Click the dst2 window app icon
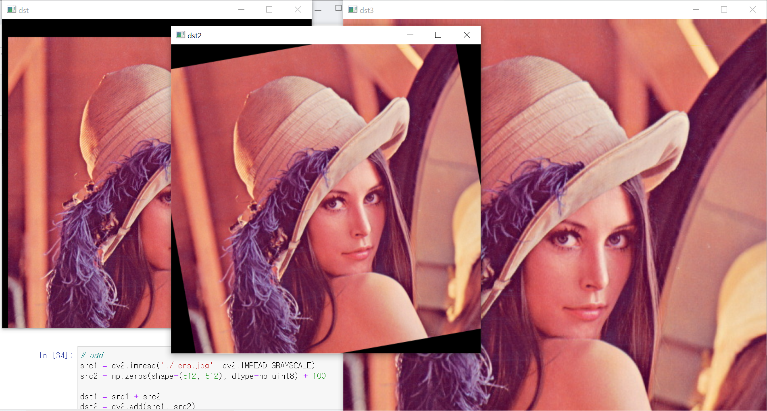The image size is (767, 411). pyautogui.click(x=180, y=35)
